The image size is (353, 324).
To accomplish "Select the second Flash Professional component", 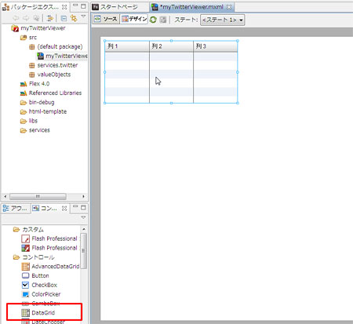I will pos(49,248).
